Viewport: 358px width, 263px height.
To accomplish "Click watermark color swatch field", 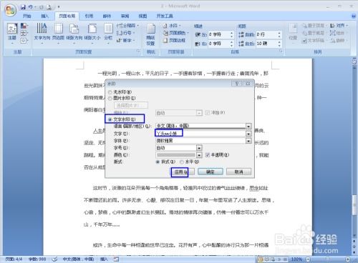I will (x=176, y=155).
